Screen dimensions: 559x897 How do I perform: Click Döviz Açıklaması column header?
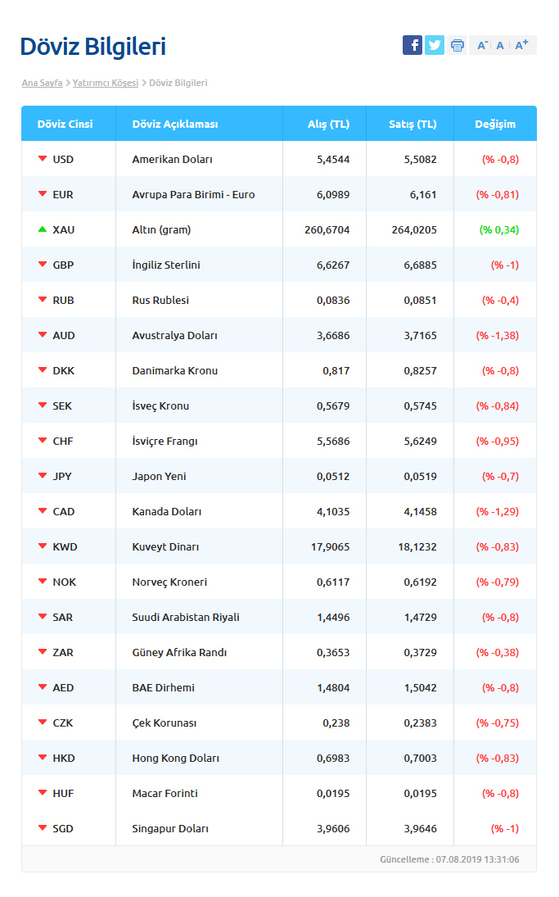pyautogui.click(x=175, y=125)
